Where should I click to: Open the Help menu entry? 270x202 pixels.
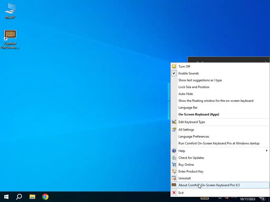pyautogui.click(x=220, y=151)
